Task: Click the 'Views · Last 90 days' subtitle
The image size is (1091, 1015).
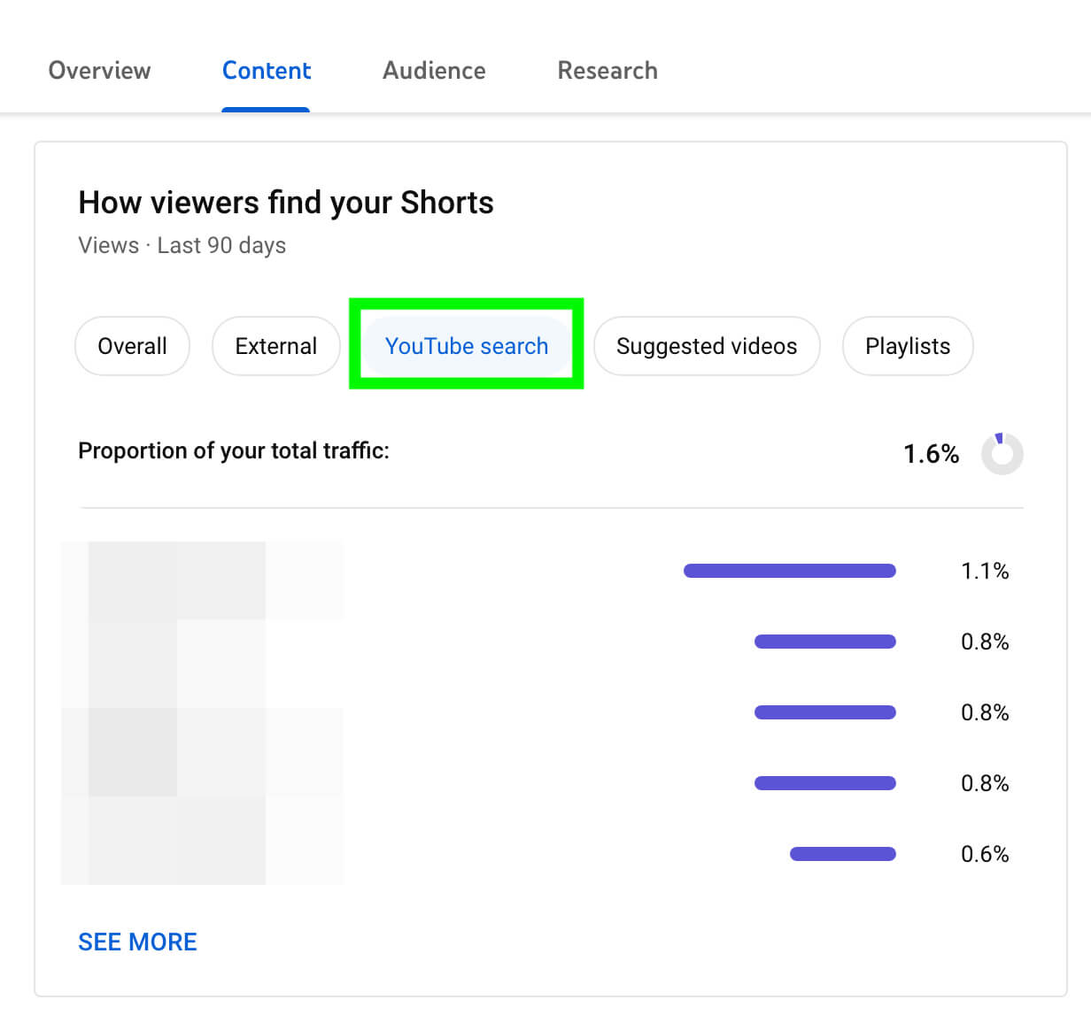Action: 182,245
